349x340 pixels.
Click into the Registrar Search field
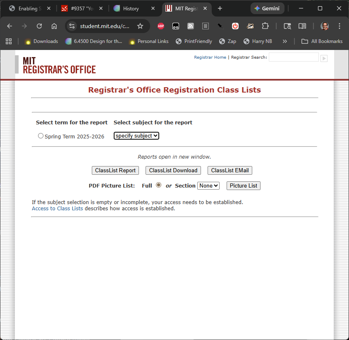pos(294,57)
